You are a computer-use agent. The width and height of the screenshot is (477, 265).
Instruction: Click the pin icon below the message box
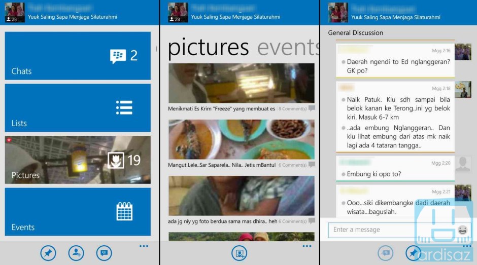(x=413, y=253)
